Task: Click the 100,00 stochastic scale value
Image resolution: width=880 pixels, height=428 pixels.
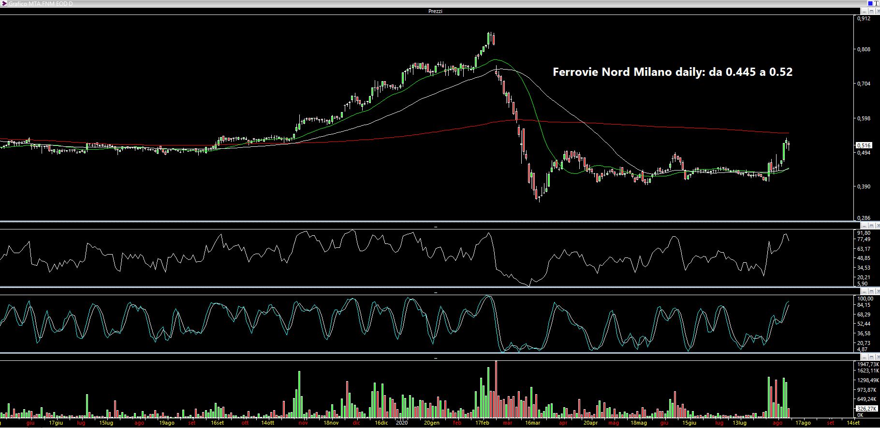Action: click(865, 299)
